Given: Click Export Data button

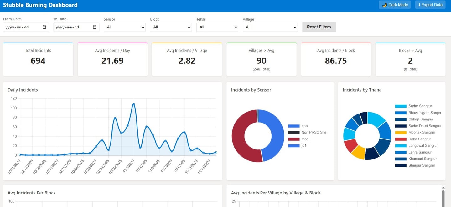Looking at the screenshot, I should [430, 5].
